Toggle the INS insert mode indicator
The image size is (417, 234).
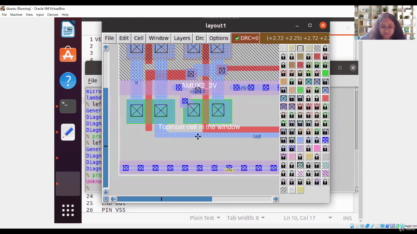(347, 218)
